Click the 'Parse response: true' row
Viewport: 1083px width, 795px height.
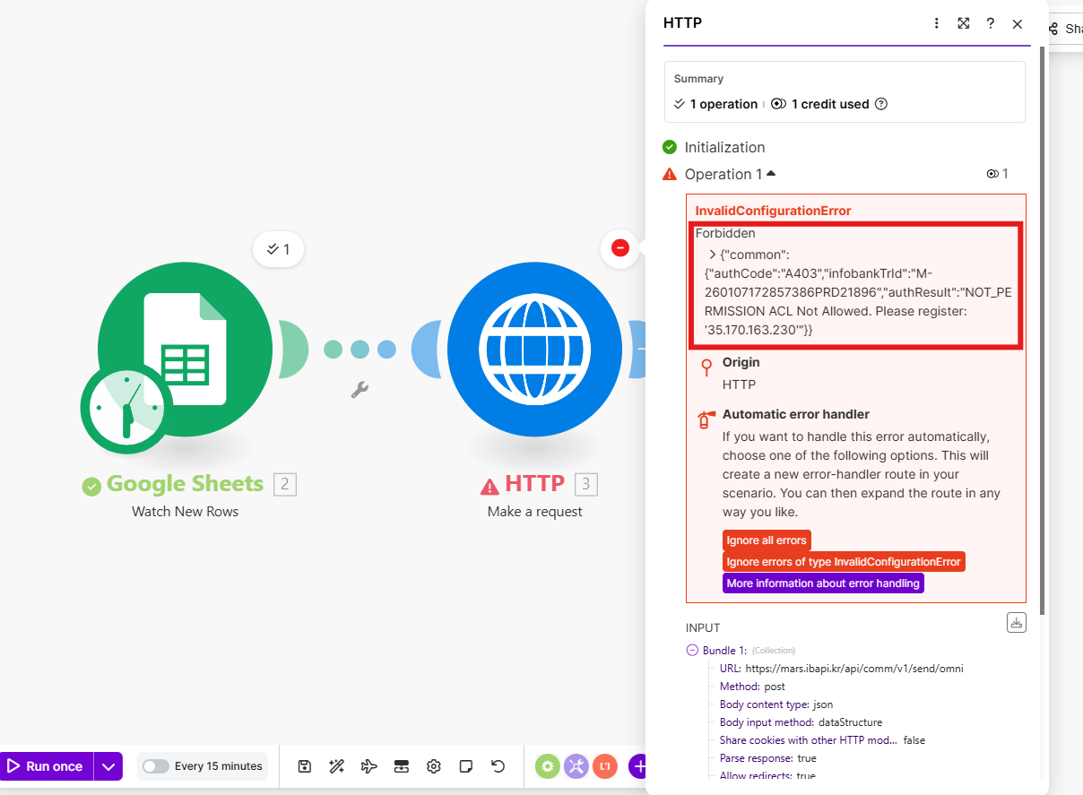(768, 758)
